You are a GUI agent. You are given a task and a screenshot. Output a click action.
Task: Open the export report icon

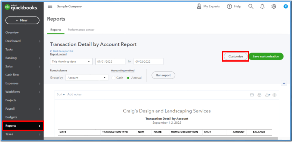[268, 95]
